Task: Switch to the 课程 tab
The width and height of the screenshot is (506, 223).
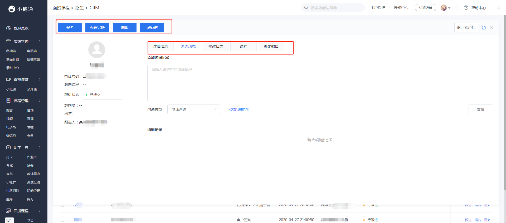Action: (x=244, y=46)
